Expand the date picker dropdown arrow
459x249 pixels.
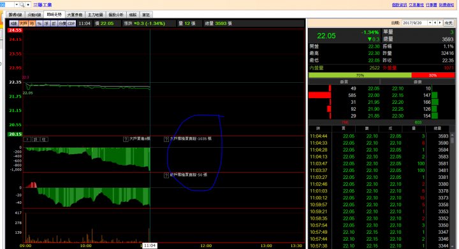(430, 23)
